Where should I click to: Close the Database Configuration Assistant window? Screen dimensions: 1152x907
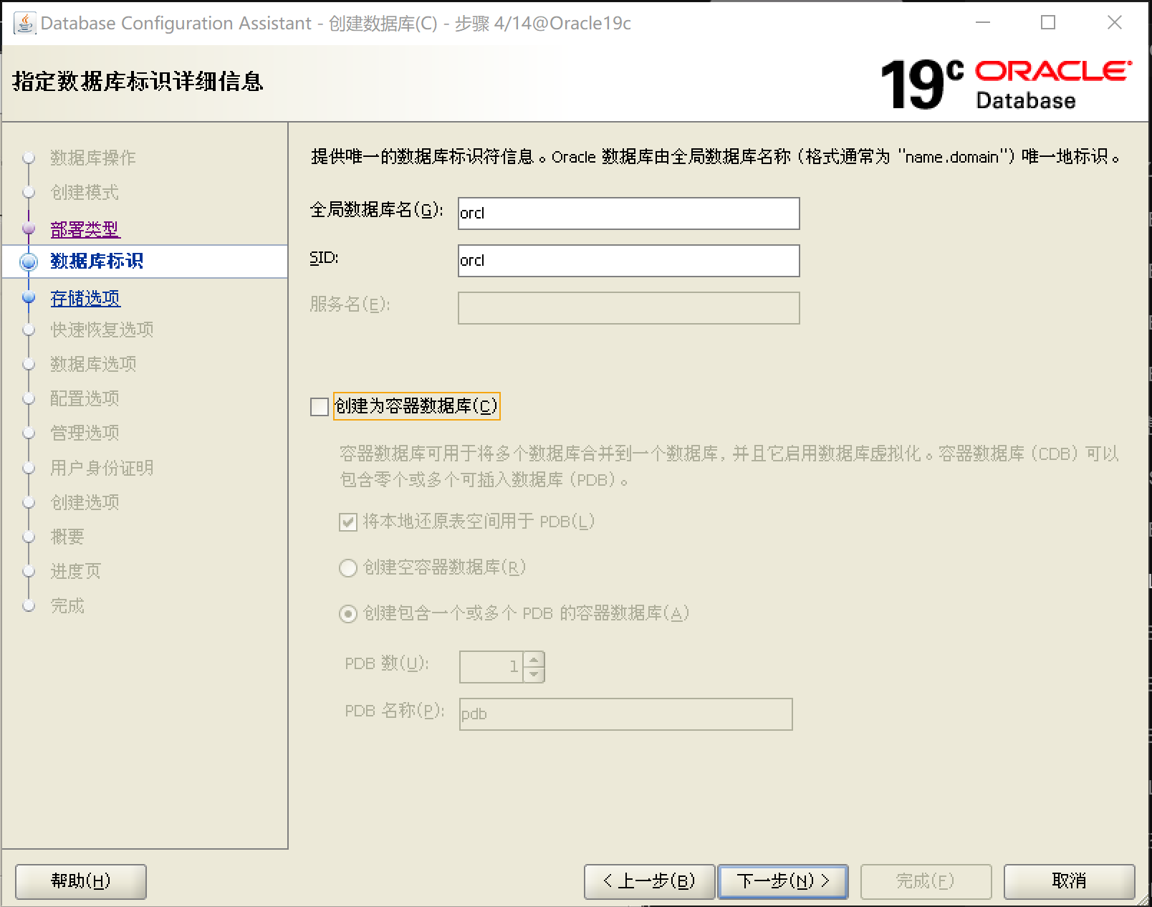(1115, 23)
